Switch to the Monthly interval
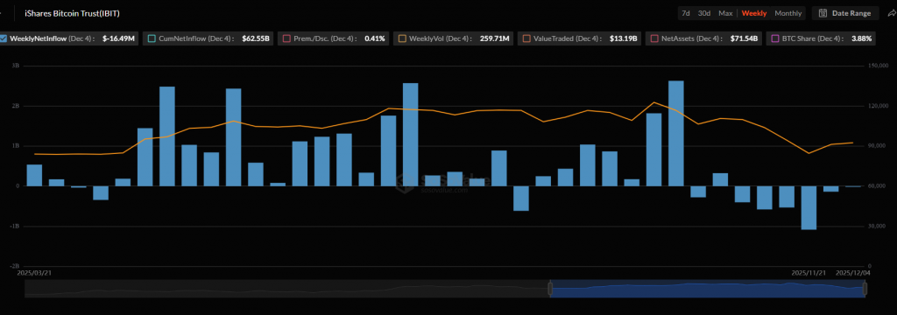 click(788, 13)
